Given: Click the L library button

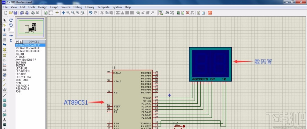Looking at the screenshot, I should click(21, 42).
